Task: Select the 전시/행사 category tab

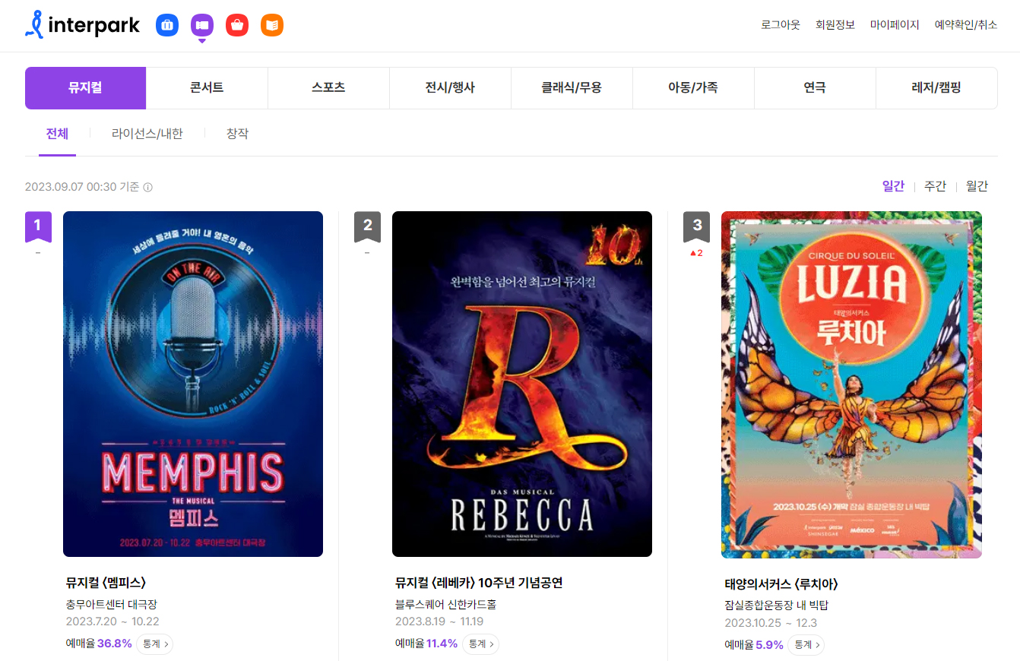Action: tap(450, 88)
